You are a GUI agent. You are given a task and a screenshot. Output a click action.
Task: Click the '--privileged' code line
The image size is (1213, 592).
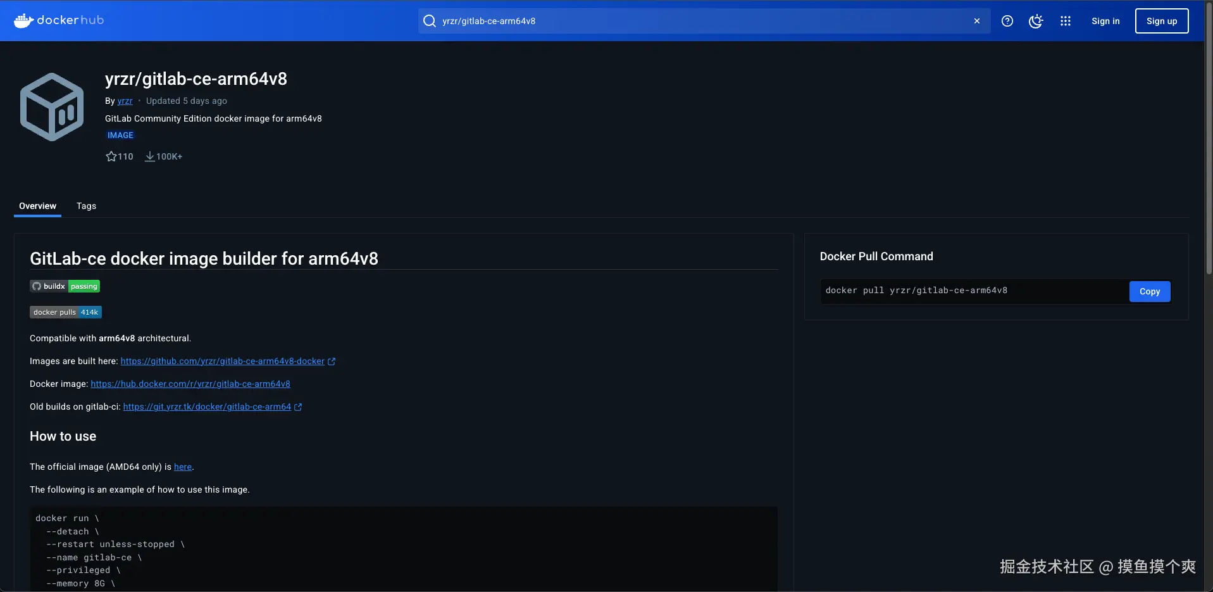(83, 570)
